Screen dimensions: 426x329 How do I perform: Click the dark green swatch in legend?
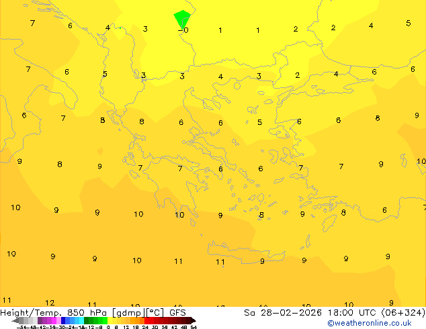86,320
